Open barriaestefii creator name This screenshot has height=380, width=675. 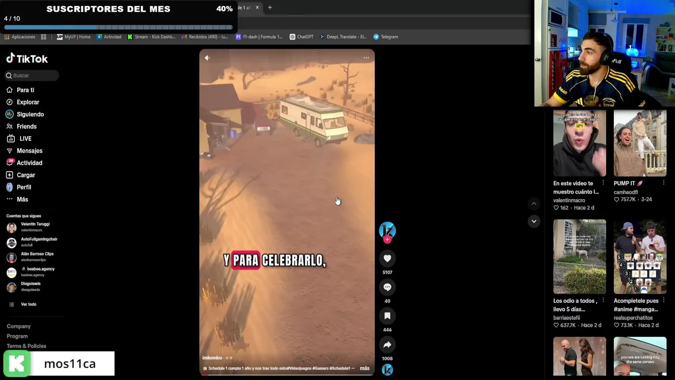pos(566,318)
